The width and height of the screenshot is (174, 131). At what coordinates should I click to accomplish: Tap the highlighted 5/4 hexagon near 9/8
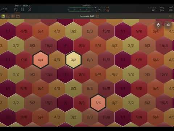coord(41,60)
